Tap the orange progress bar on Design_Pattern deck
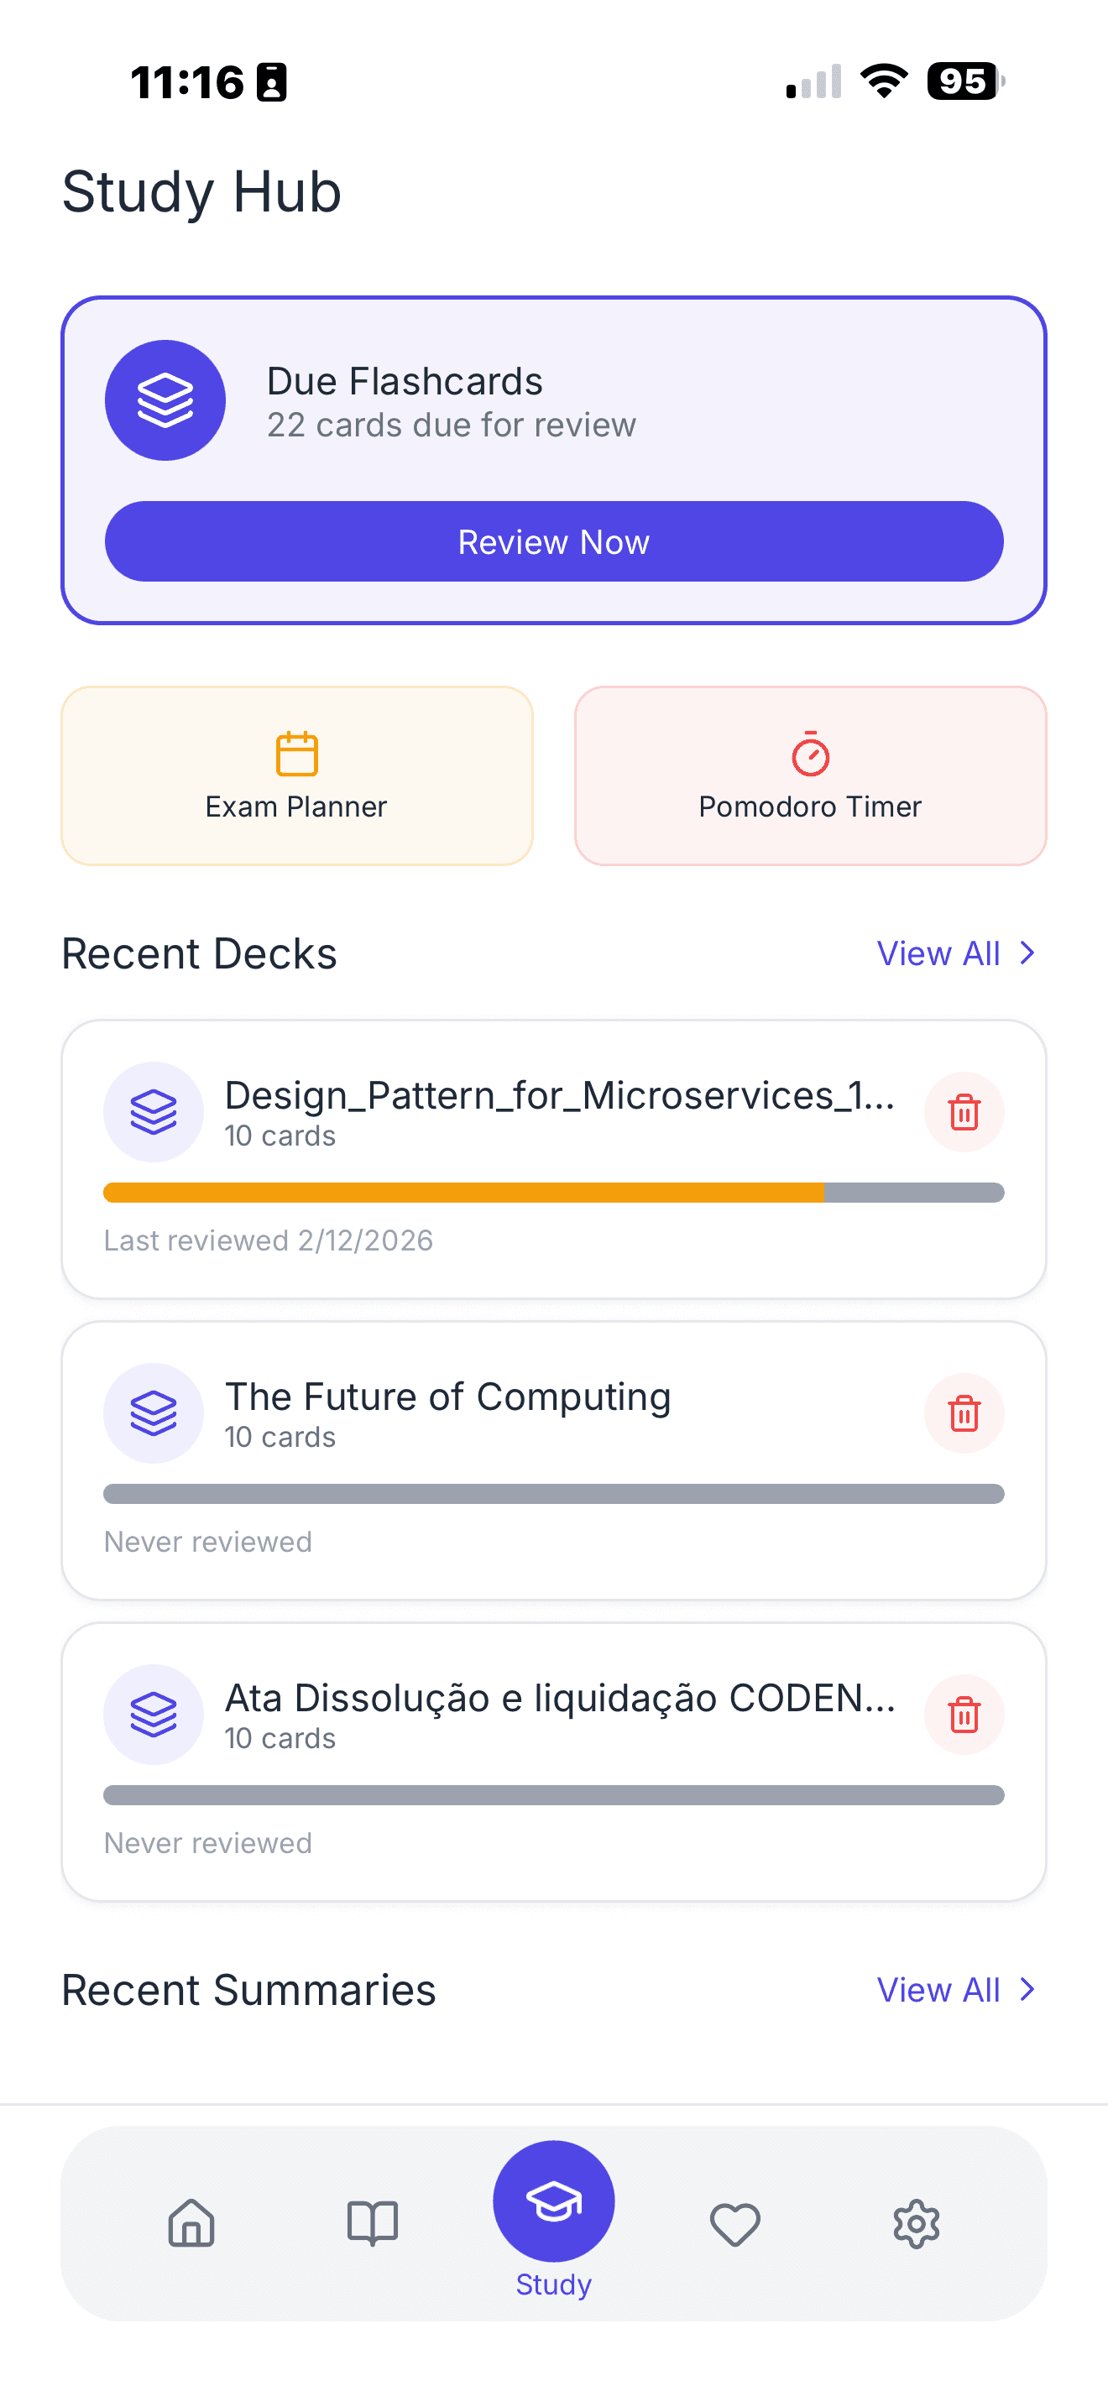1108x2407 pixels. pos(463,1193)
